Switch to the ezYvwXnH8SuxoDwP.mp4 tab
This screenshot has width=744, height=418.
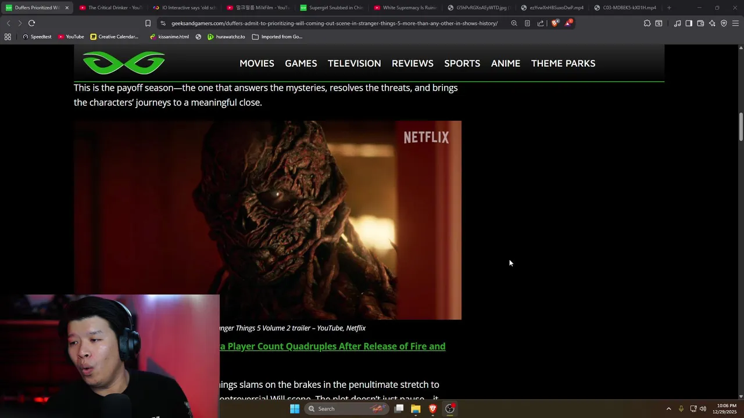coord(552,8)
